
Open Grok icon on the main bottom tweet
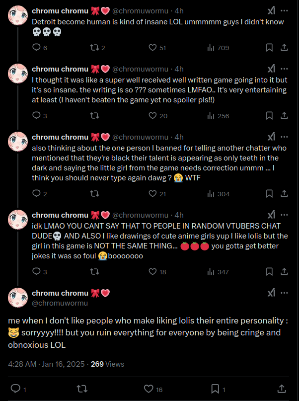(271, 294)
